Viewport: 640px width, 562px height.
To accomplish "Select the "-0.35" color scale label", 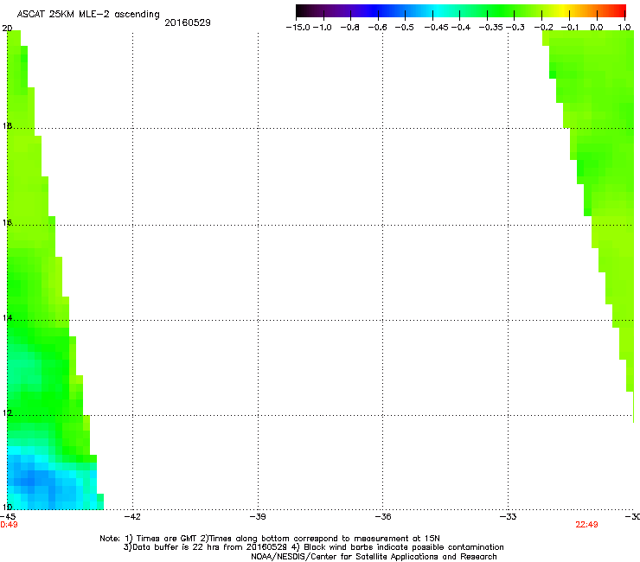I will (490, 28).
